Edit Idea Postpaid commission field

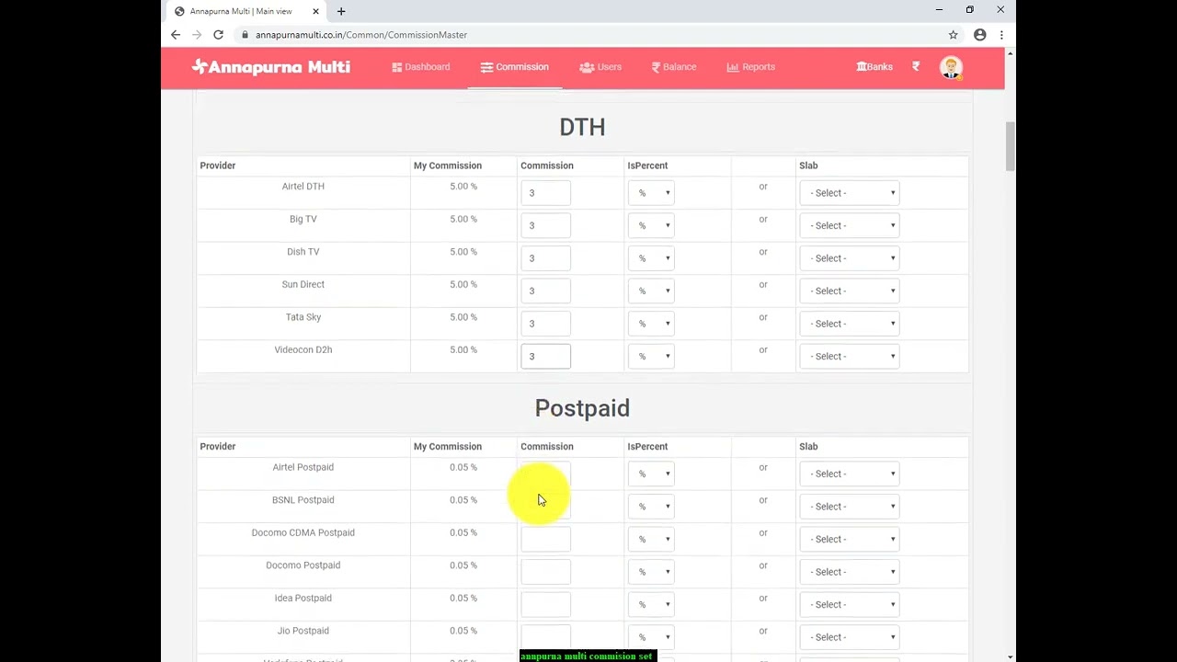click(545, 604)
